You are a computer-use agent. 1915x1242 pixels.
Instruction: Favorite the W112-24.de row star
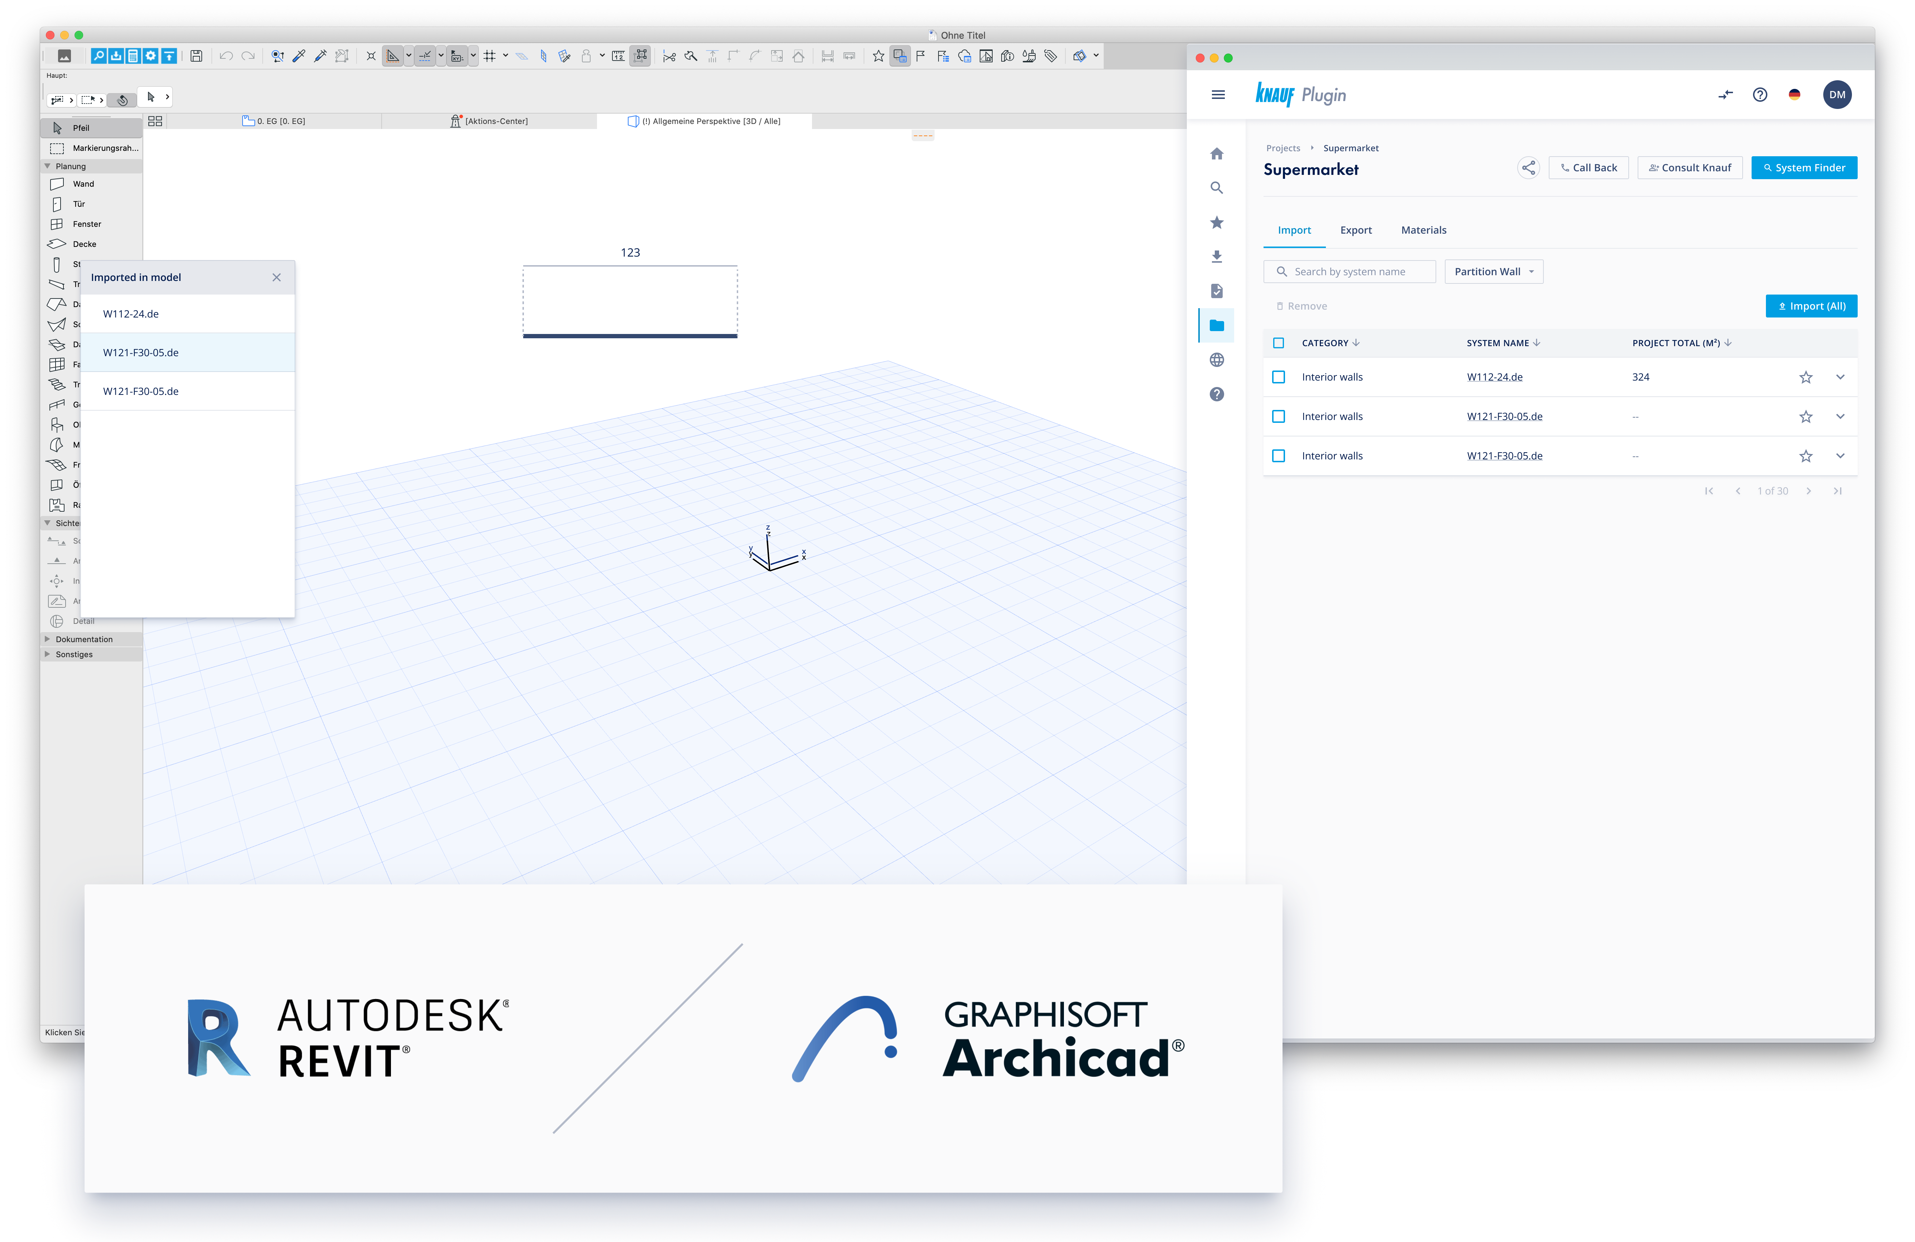1806,377
